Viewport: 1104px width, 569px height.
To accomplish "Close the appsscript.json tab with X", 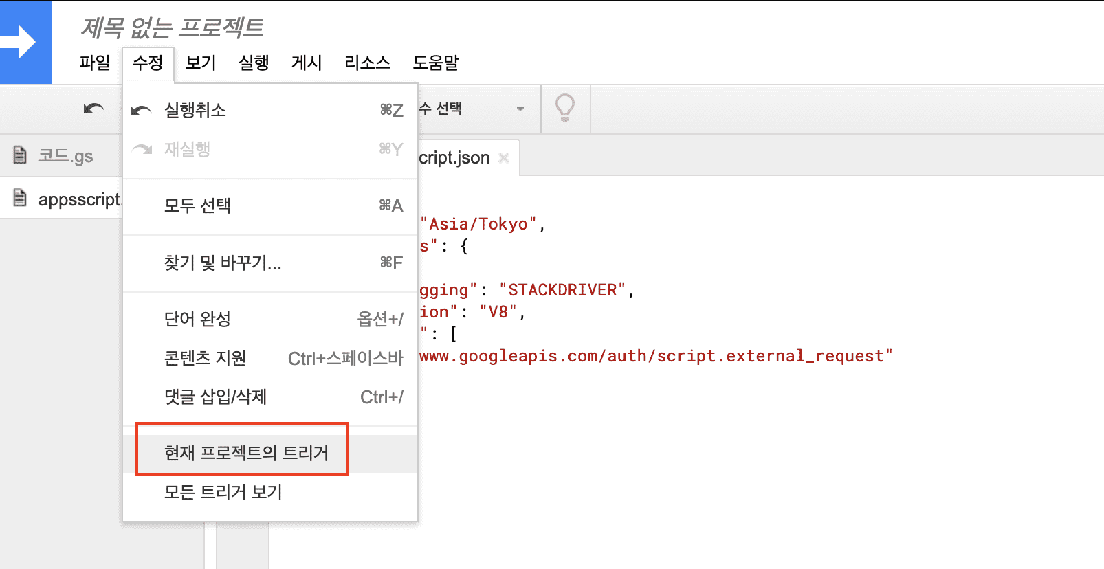I will click(x=504, y=158).
